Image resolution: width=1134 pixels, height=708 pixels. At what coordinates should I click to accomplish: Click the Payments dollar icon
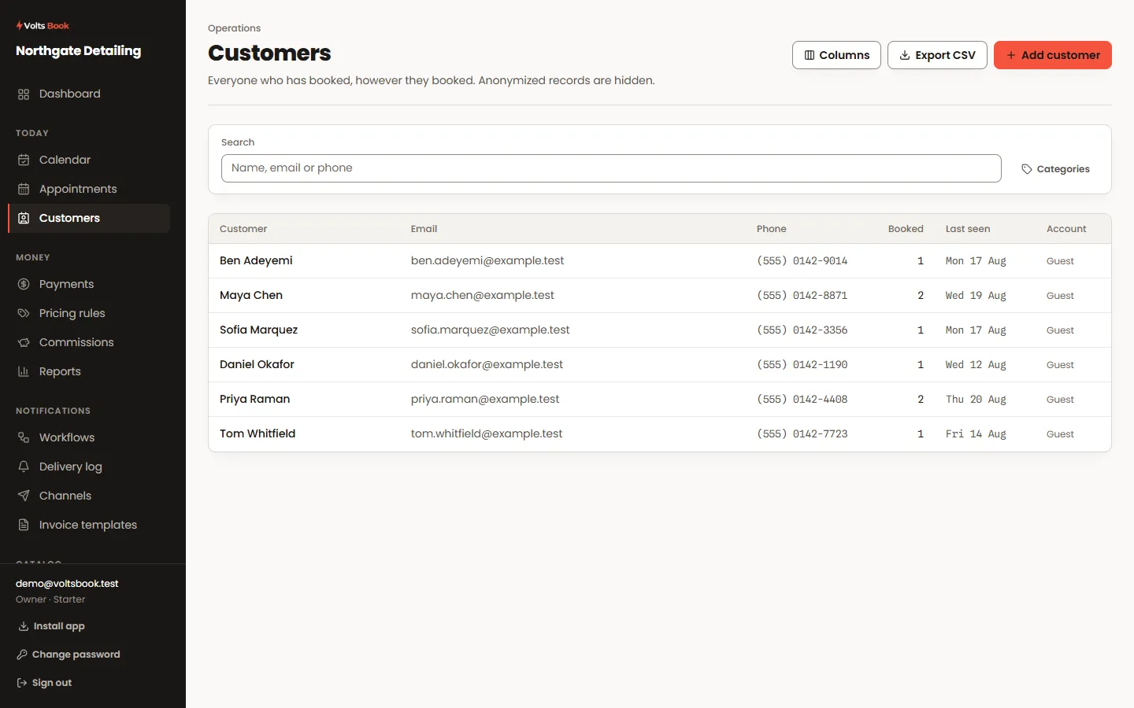point(24,284)
